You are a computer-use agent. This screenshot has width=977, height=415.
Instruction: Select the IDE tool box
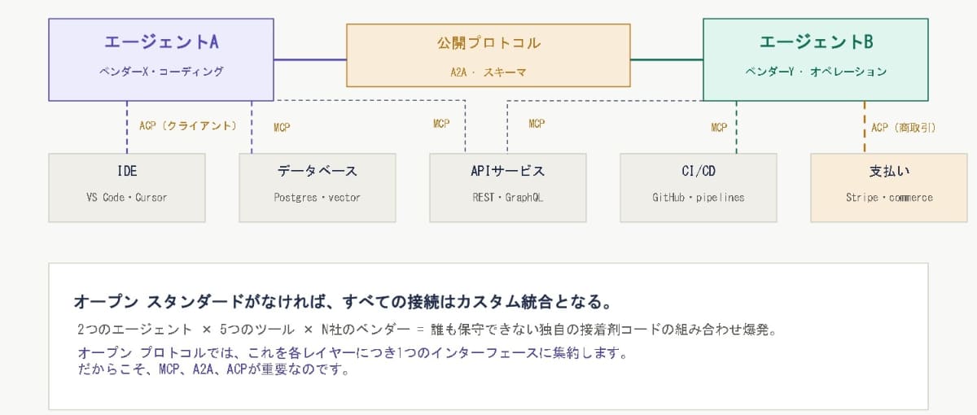click(127, 187)
